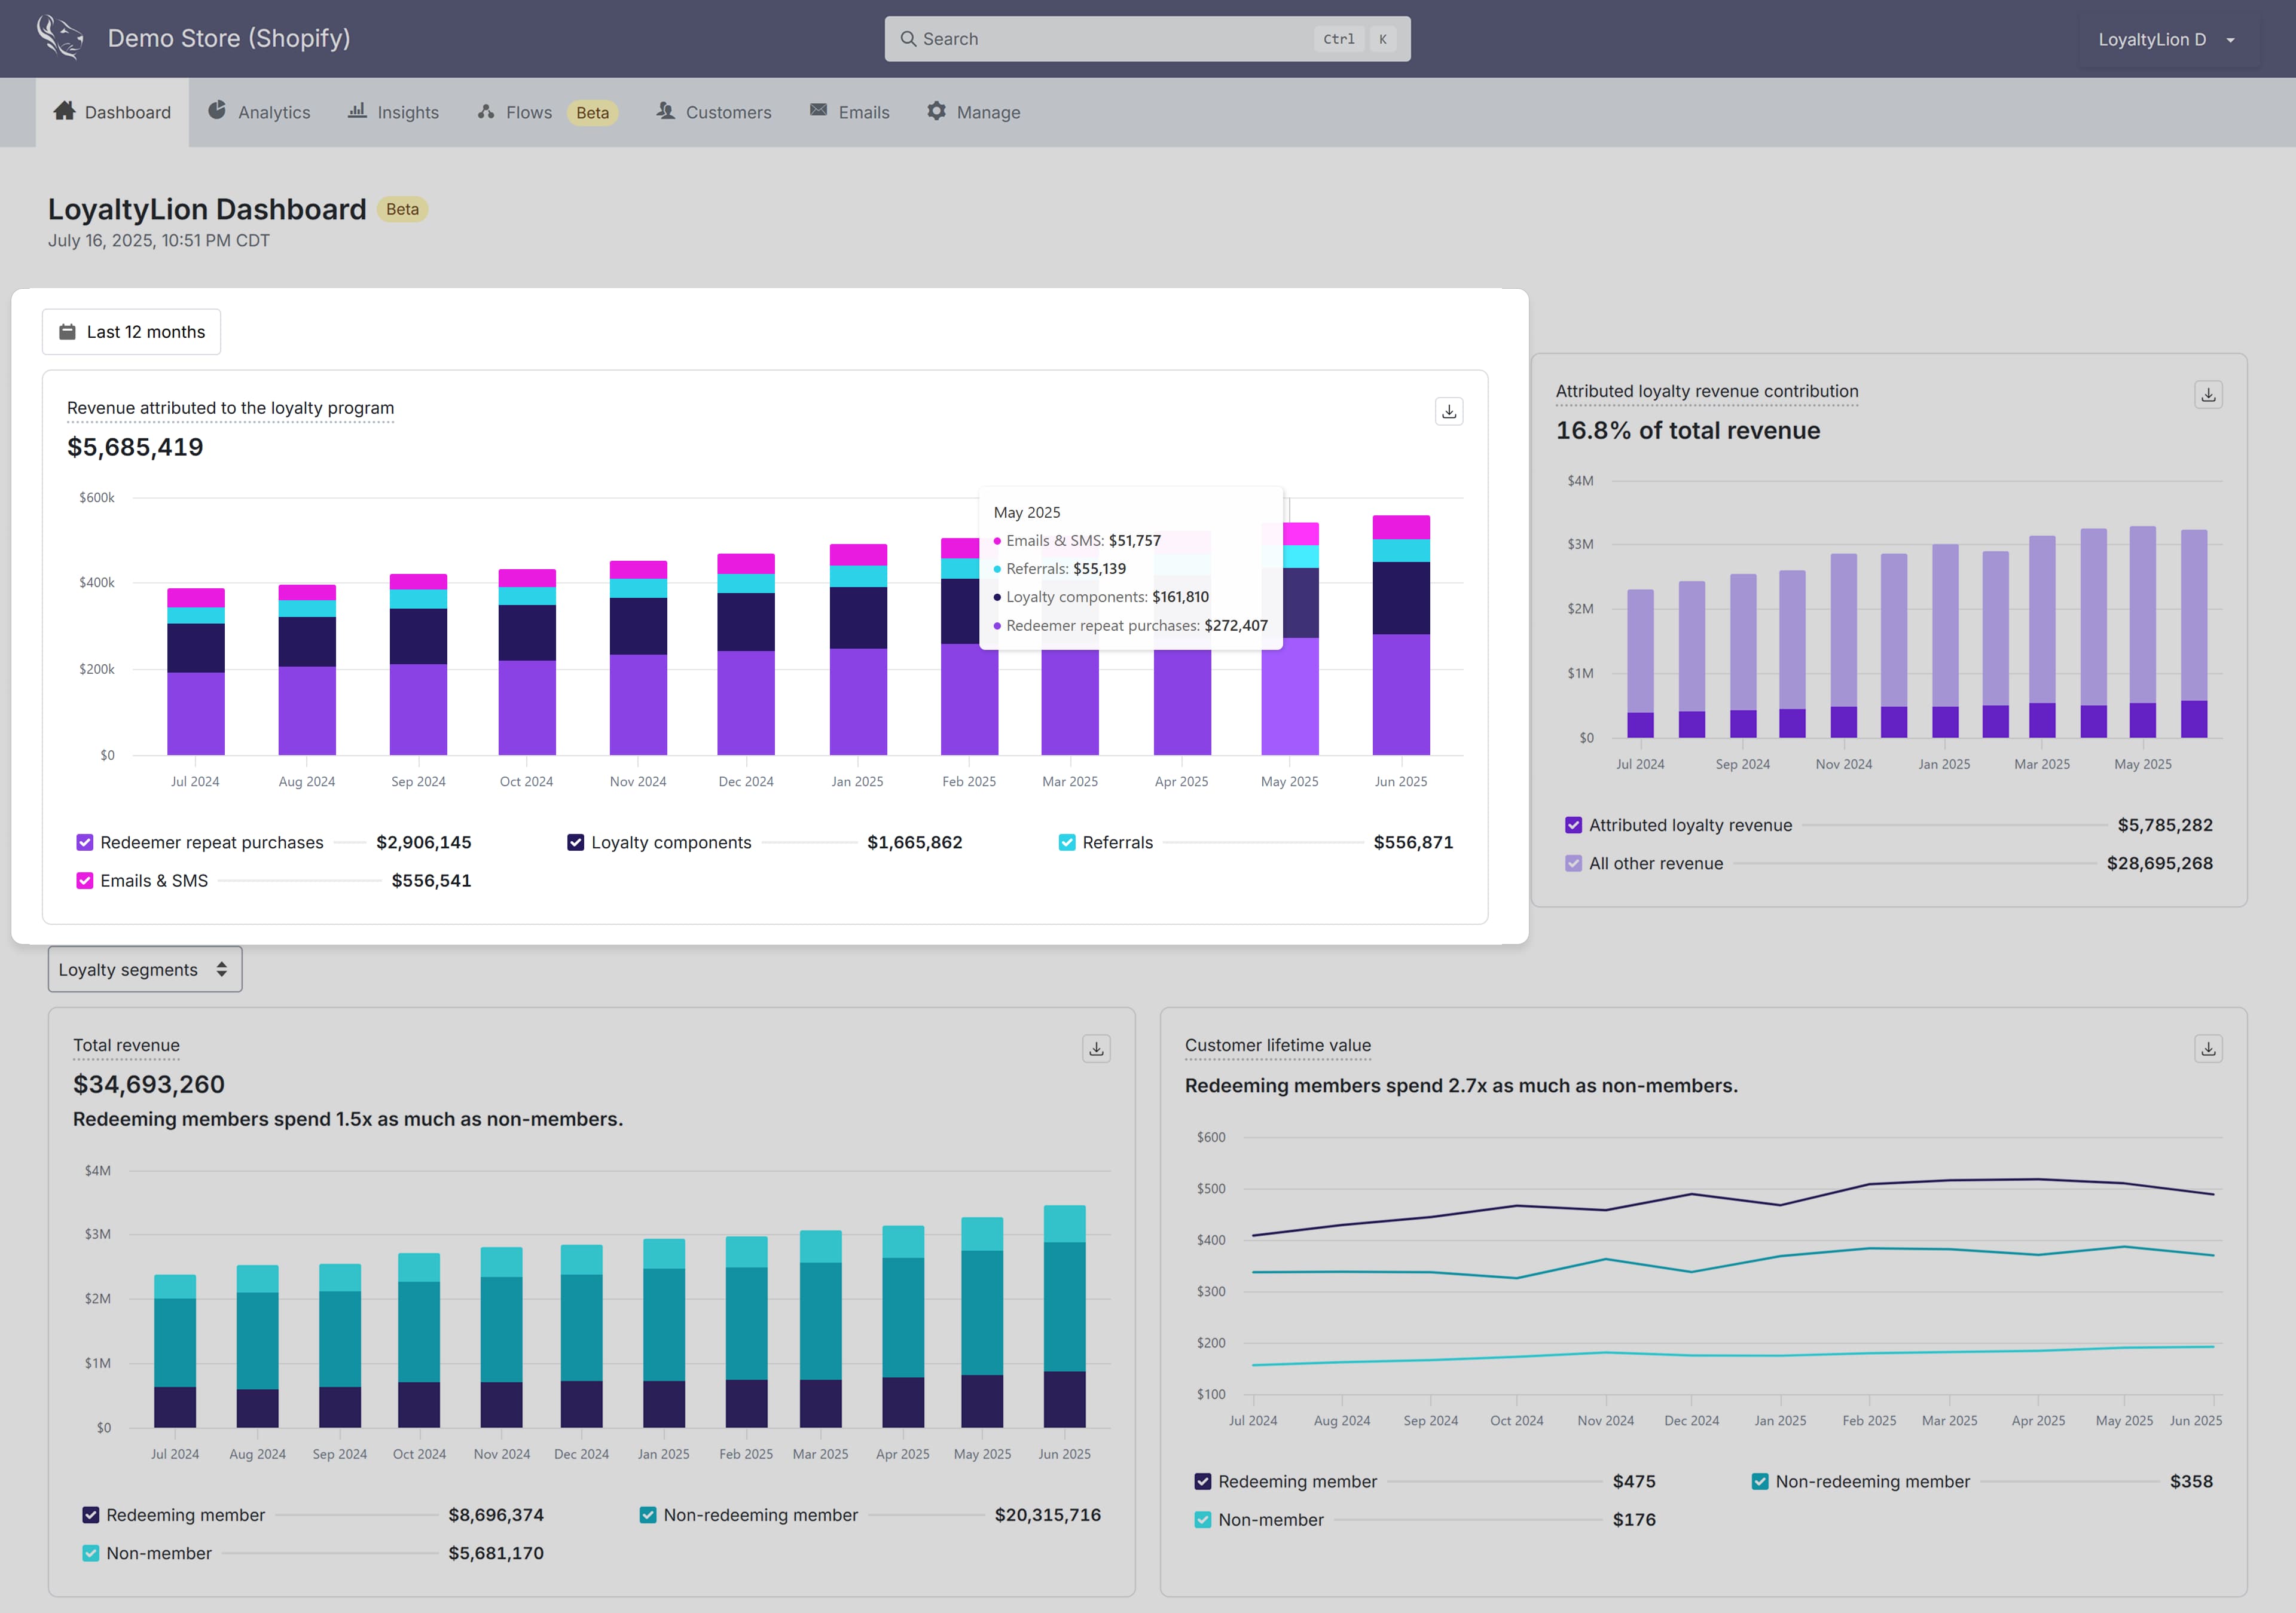Click the Customer lifetime value title
The width and height of the screenshot is (2296, 1613).
1277,1045
